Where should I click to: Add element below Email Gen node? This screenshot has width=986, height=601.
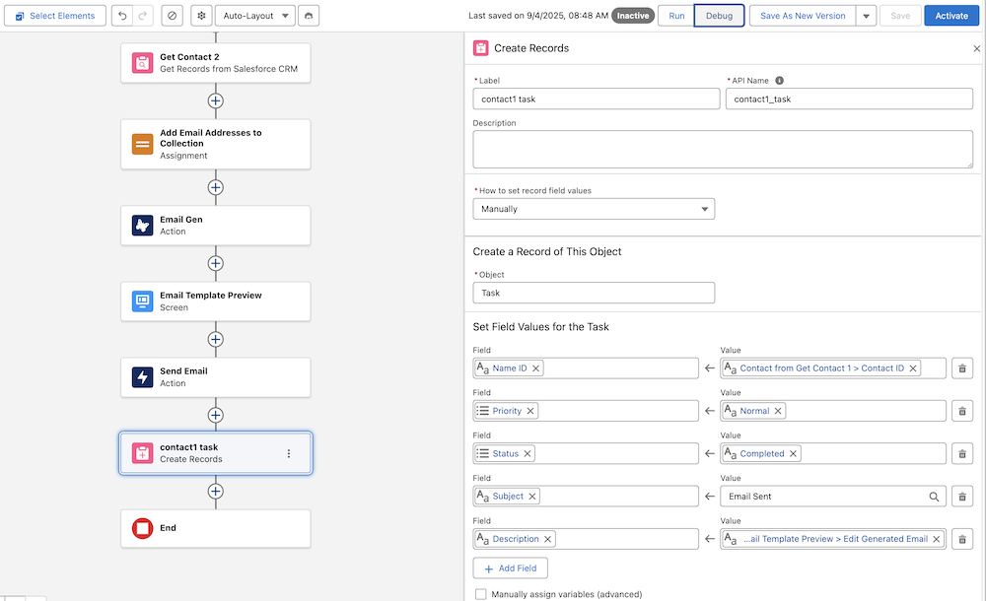(x=216, y=263)
